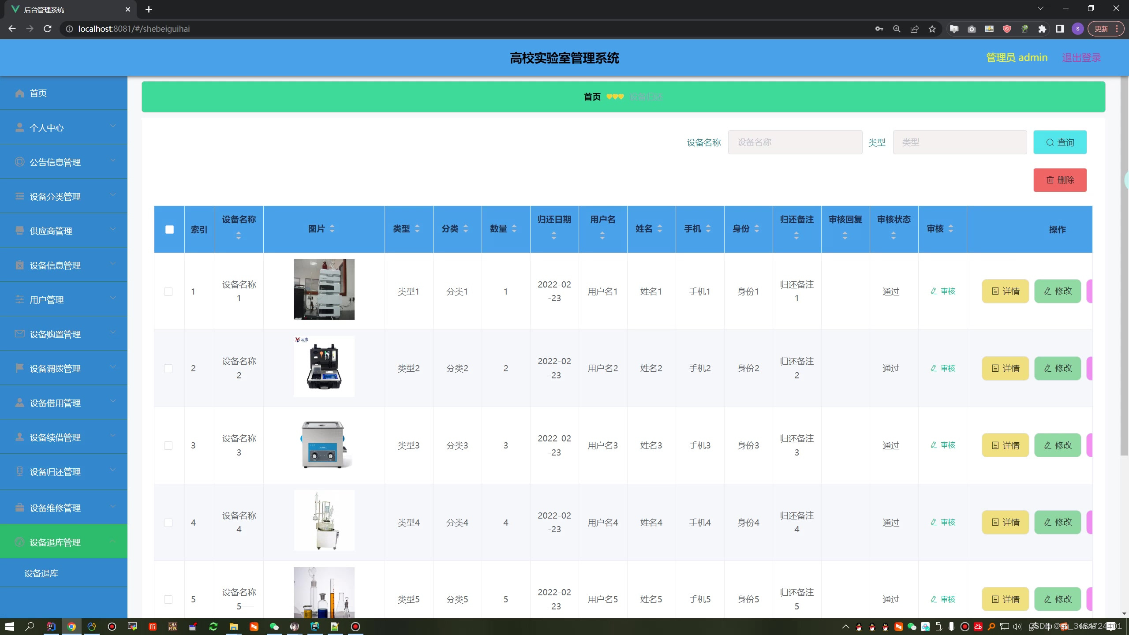This screenshot has height=635, width=1129.
Task: Check the row 1 checkbox
Action: pos(168,291)
